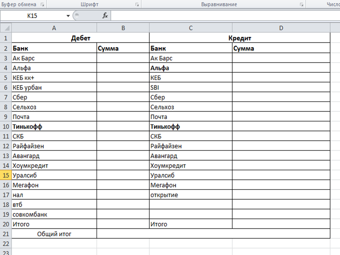Select cell Уралсиб in column C
The height and width of the screenshot is (255, 340).
point(191,175)
